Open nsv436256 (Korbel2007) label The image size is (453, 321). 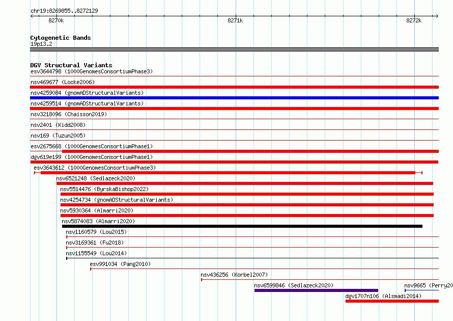234,275
